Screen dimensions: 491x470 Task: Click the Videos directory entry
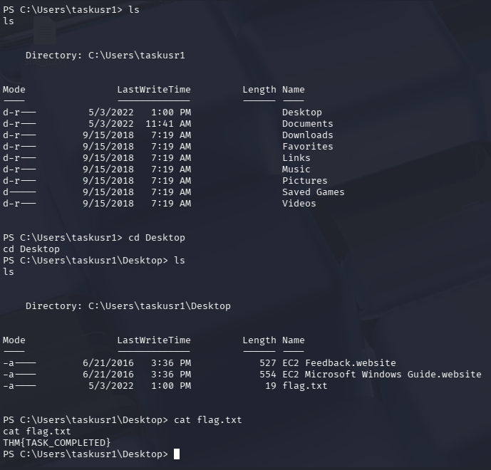coord(299,204)
